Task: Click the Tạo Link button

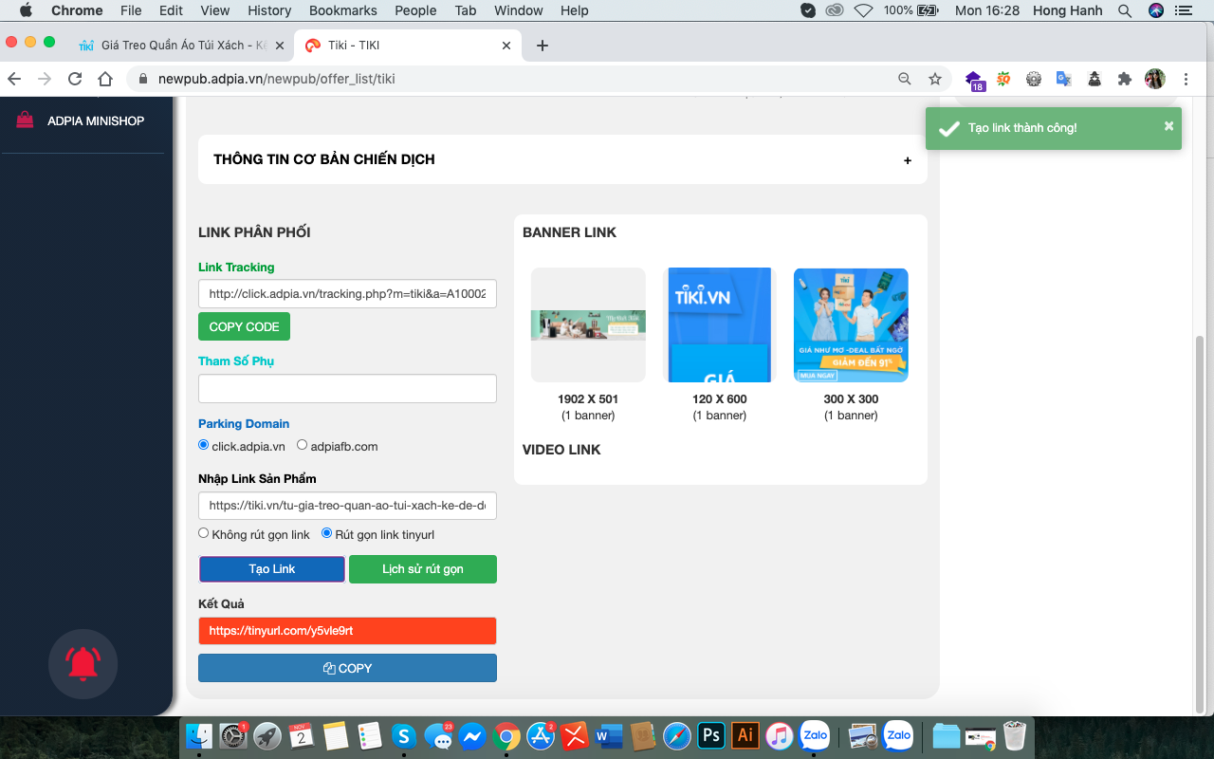Action: 272,569
